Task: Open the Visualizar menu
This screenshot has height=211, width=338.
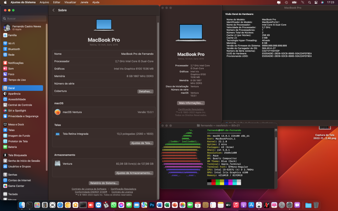Action: (x=70, y=2)
